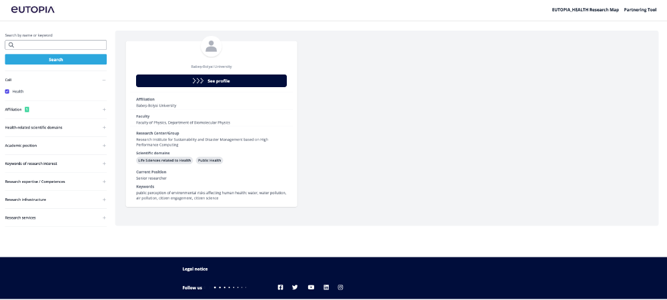Click the magnifier icon in search box
The width and height of the screenshot is (667, 300).
point(11,45)
